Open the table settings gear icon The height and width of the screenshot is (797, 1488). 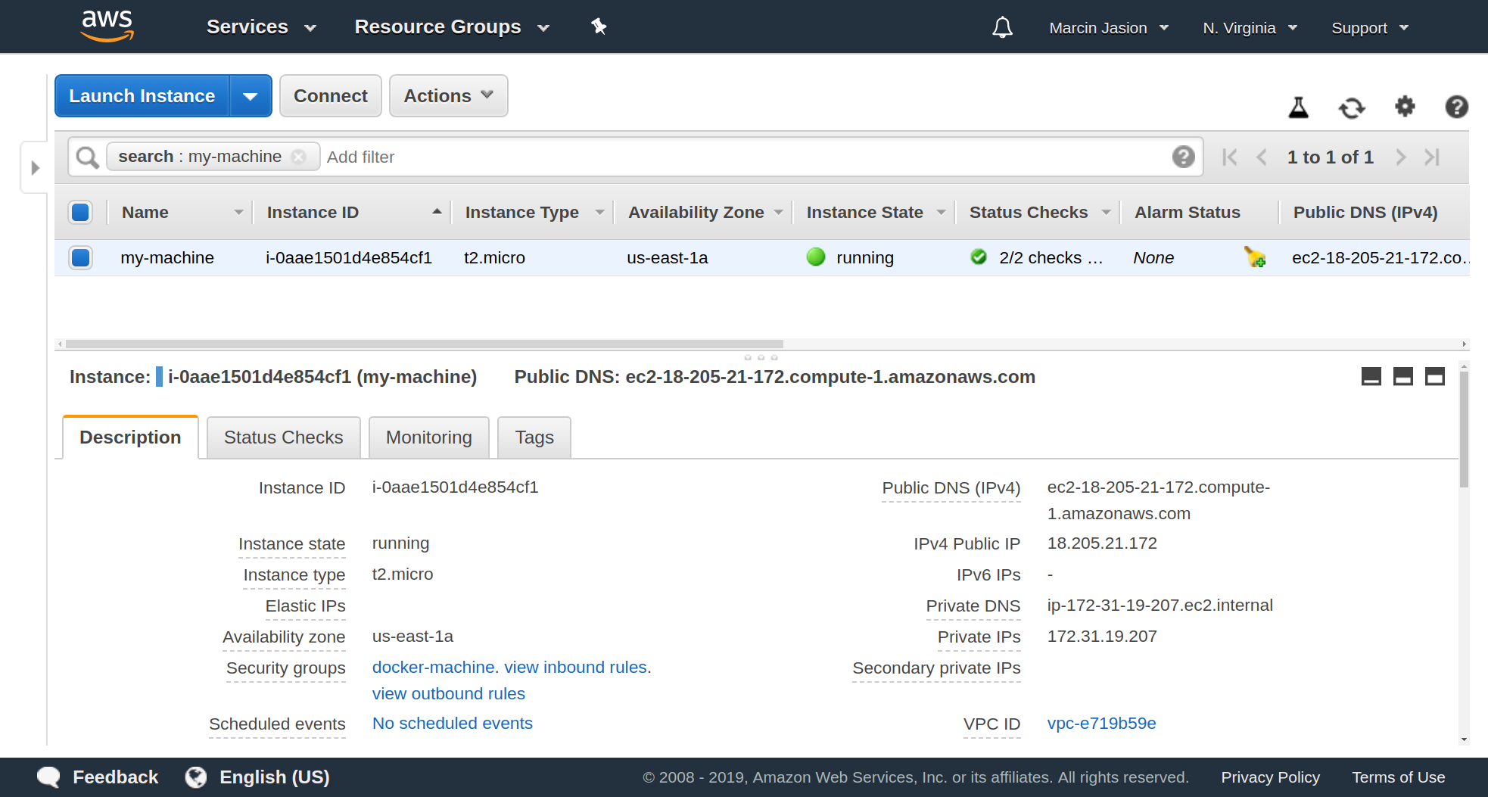1405,107
